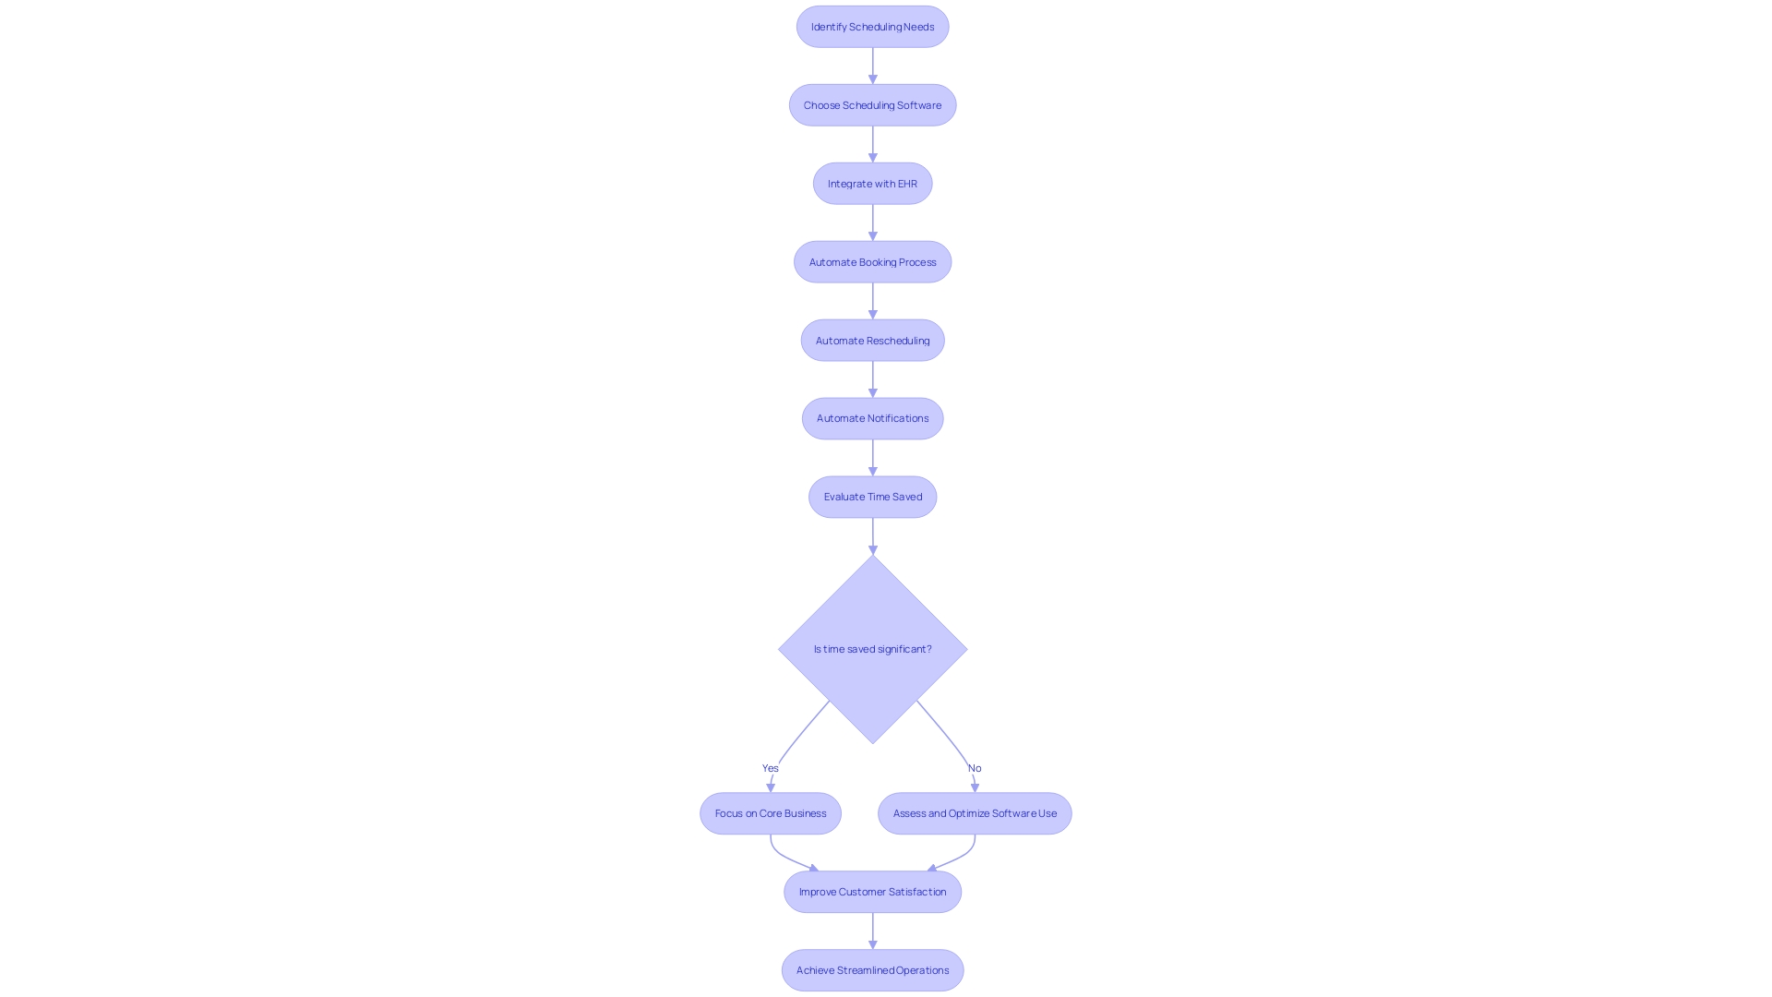Click the Automate Rescheduling flowchart node

tap(872, 340)
